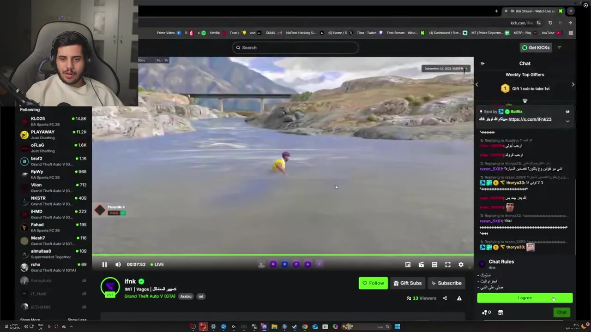
Task: Open the Windows Start button
Action: point(397,326)
